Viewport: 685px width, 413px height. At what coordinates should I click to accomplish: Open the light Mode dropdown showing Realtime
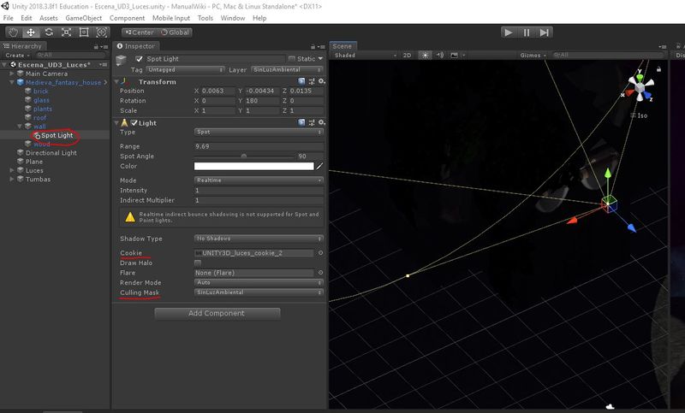tap(259, 180)
